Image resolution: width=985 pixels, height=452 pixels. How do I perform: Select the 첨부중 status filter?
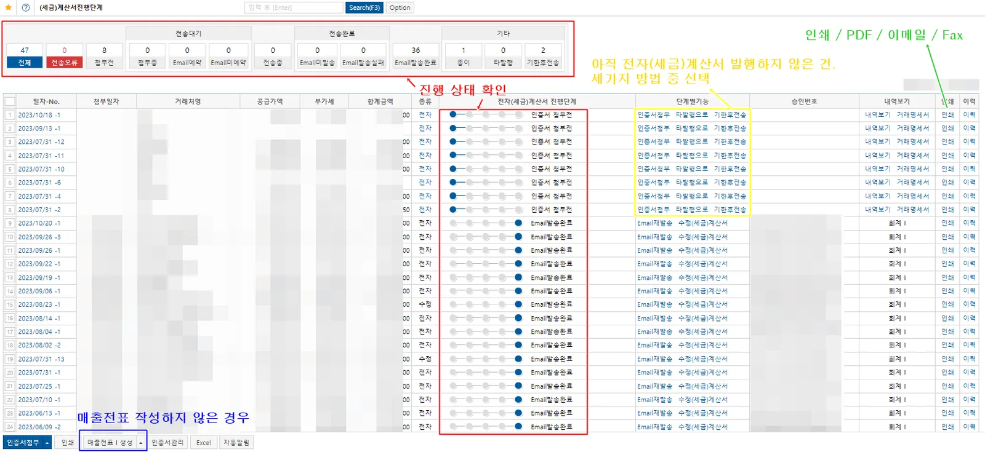tap(147, 56)
